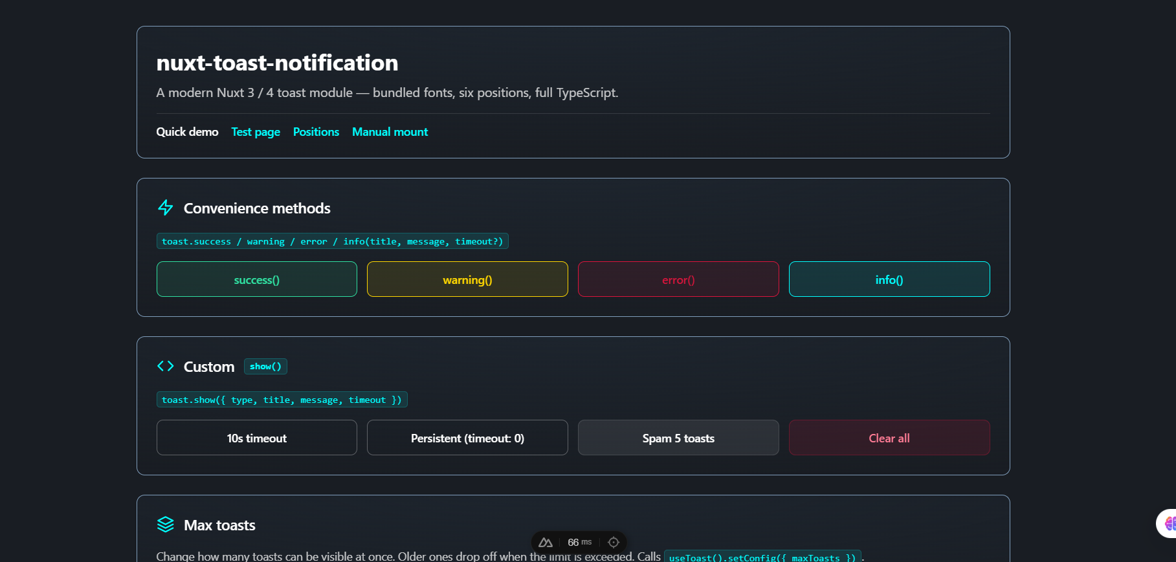Click the toast.success / warning code snippet

(333, 241)
